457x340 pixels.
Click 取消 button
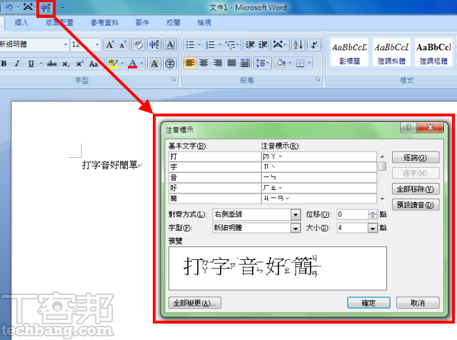[x=418, y=303]
